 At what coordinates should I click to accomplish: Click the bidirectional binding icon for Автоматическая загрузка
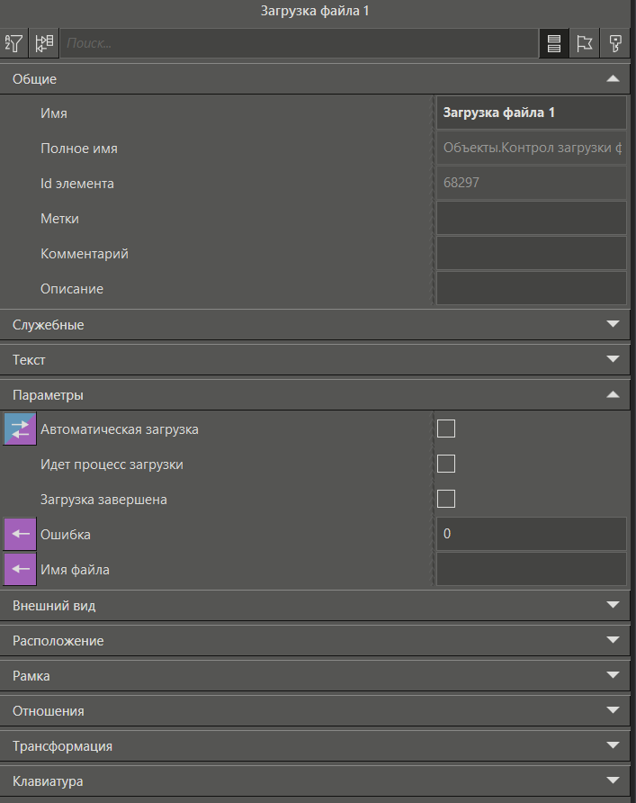[19, 429]
